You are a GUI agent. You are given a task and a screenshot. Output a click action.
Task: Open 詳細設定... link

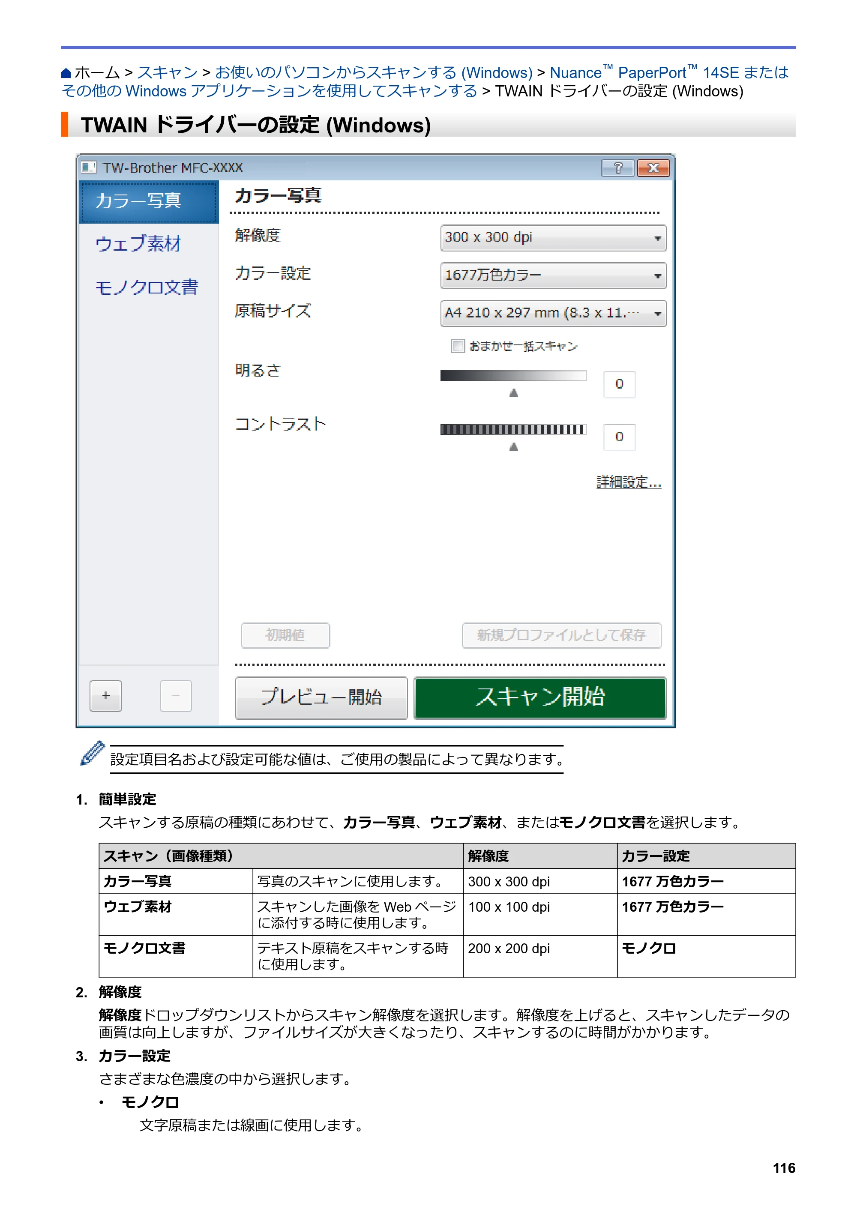[628, 482]
